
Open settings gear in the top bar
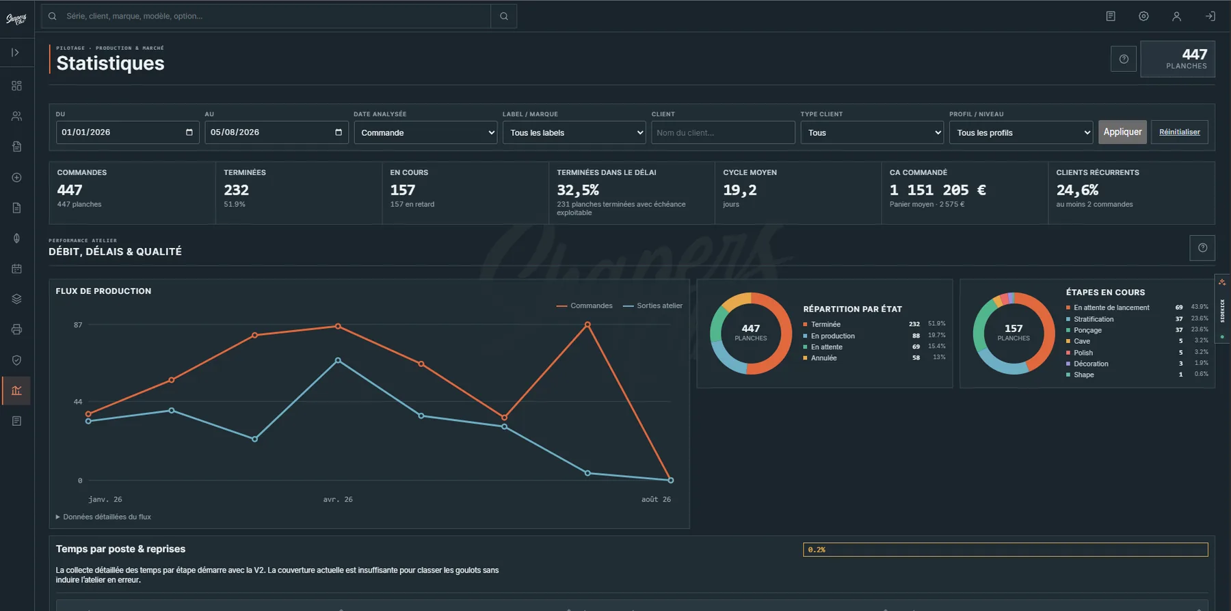point(1143,16)
